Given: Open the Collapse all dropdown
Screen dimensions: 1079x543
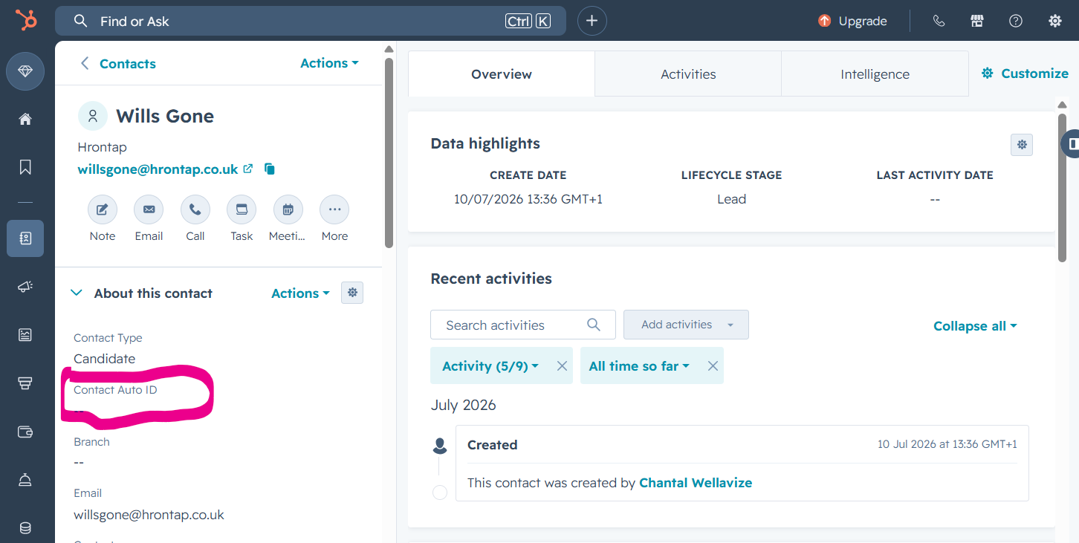Looking at the screenshot, I should [975, 326].
